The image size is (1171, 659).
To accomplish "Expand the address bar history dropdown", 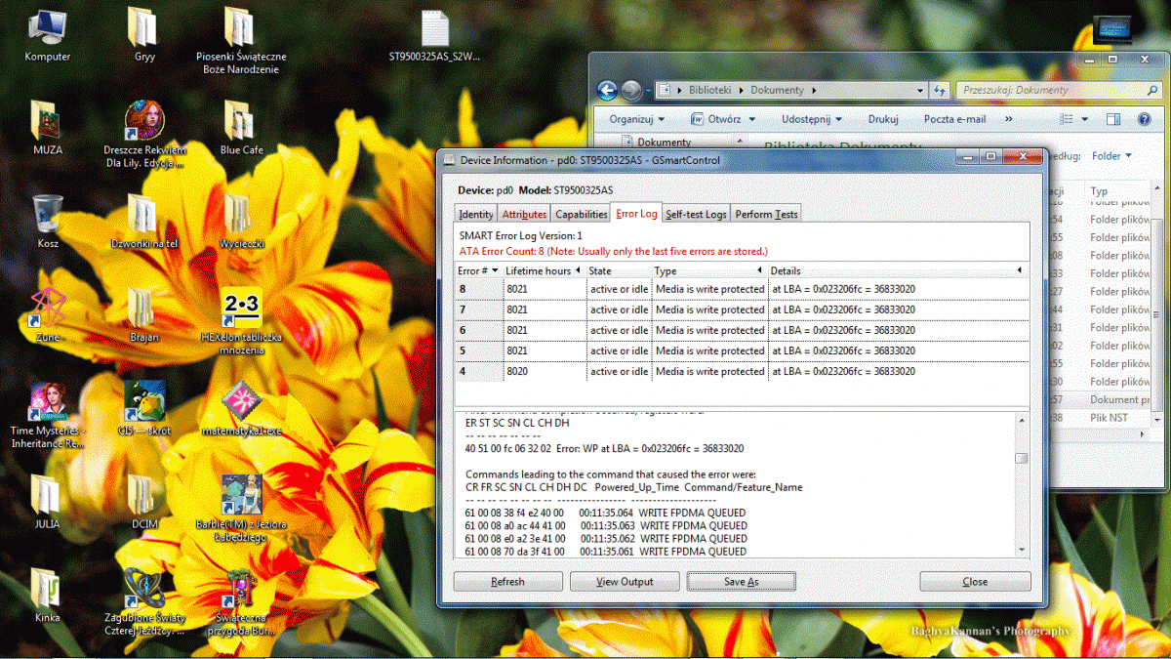I will [922, 90].
